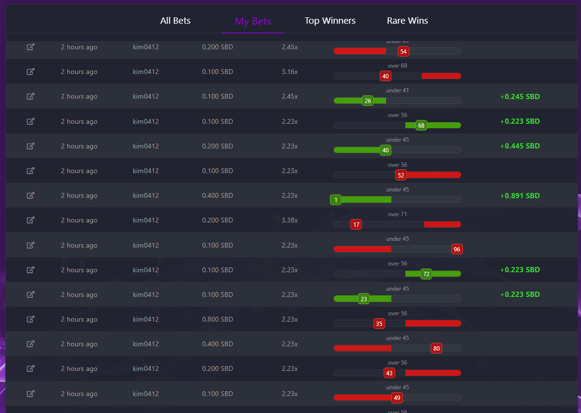Click open-bet icon in roll 96 row

(30, 245)
